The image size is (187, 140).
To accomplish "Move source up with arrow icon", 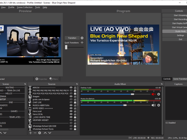I will pos(45,133).
